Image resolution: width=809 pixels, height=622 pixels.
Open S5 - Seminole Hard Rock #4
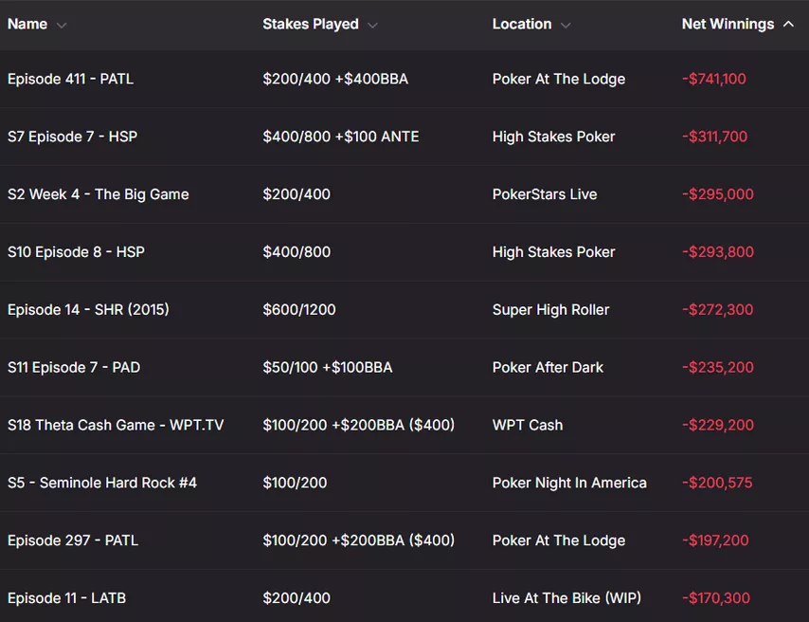pyautogui.click(x=404, y=483)
